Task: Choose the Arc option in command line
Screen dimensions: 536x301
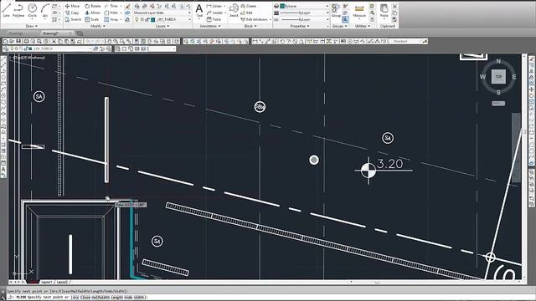Action: pyautogui.click(x=76, y=298)
